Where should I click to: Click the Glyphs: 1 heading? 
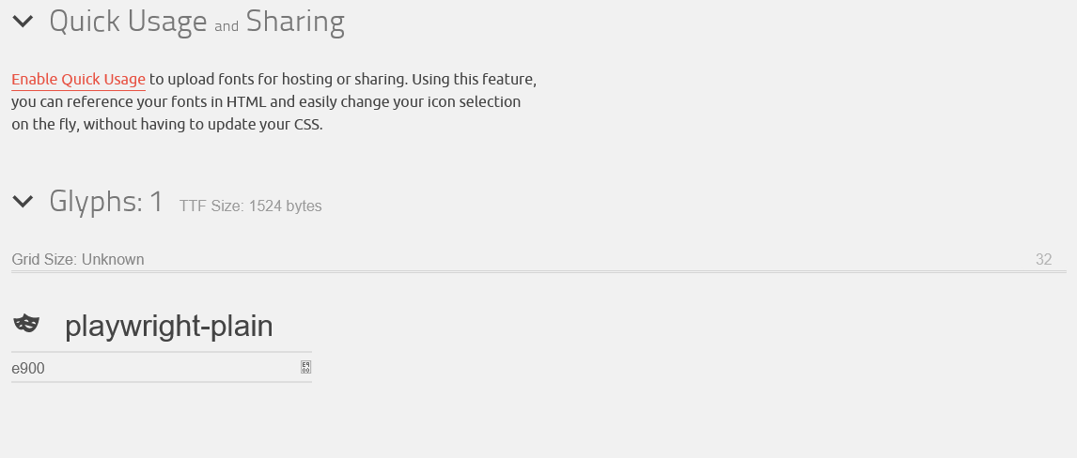[106, 202]
